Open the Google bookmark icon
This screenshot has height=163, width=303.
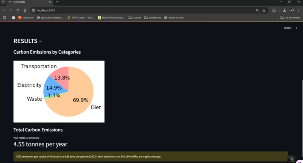(13, 18)
